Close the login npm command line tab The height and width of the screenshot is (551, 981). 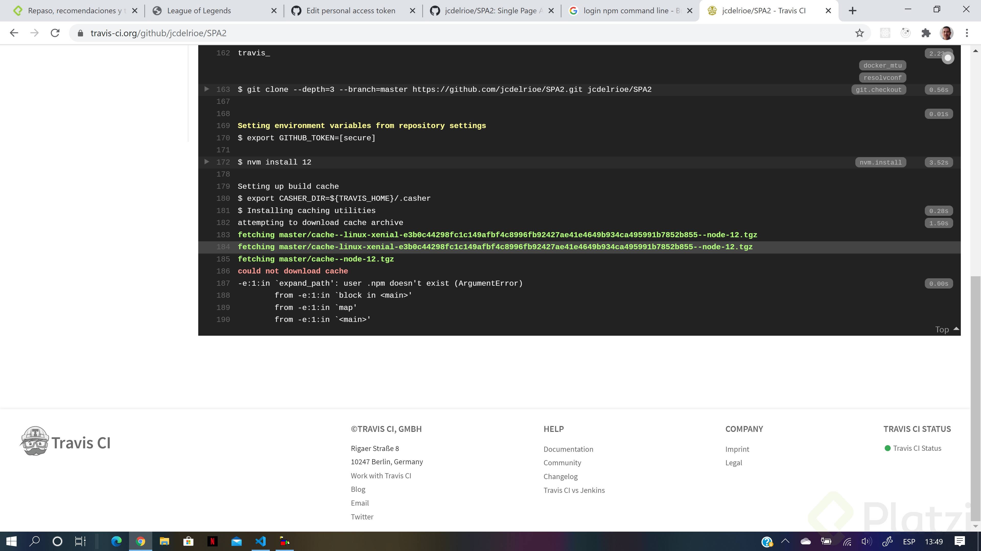[689, 11]
